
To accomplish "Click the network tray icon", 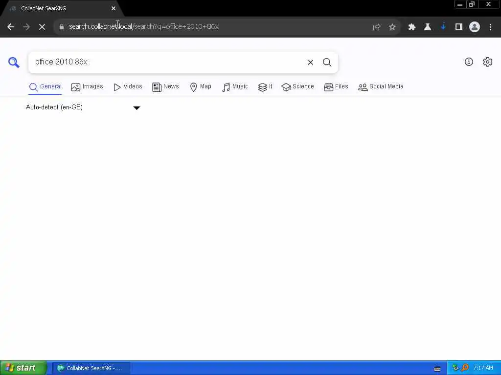I will point(455,368).
